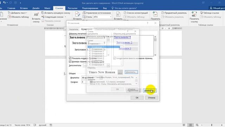Click Общий доступ button
The image size is (225, 127).
click(217, 8)
